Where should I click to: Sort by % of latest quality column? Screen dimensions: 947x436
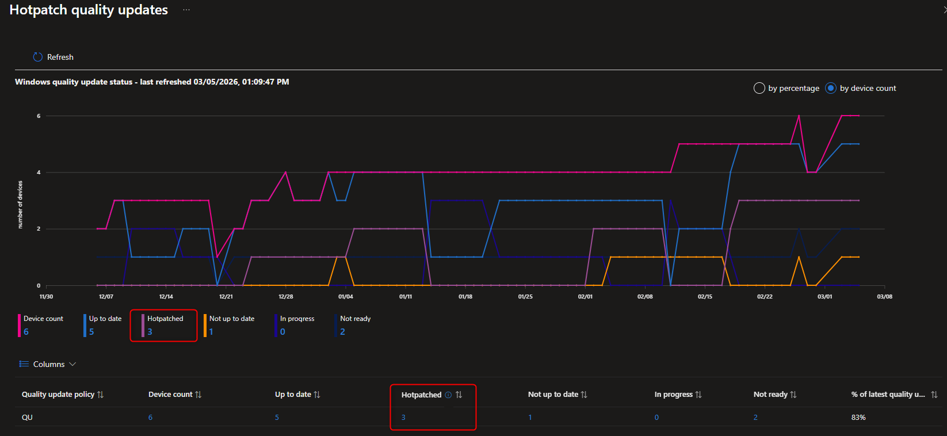click(x=934, y=395)
